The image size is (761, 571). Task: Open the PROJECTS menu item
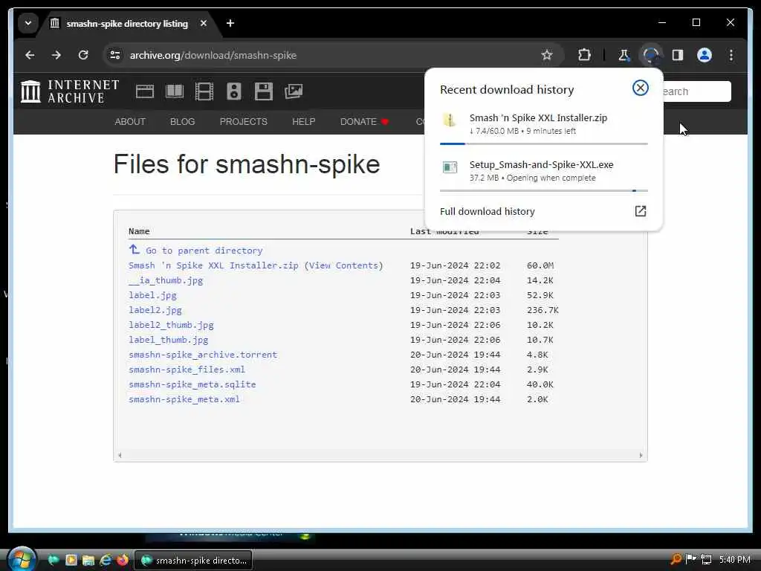(244, 121)
